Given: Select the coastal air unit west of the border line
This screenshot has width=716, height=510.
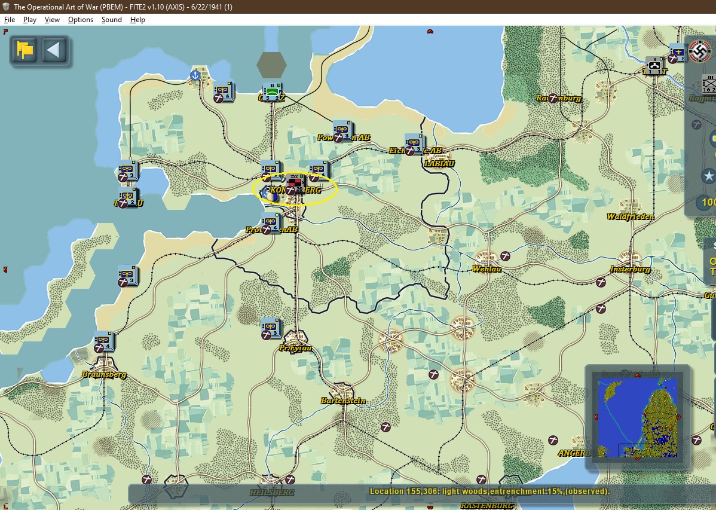Looking at the screenshot, I should coord(128,276).
